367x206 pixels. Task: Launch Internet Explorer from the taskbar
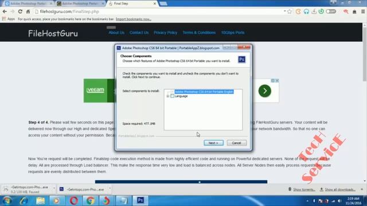click(24, 201)
